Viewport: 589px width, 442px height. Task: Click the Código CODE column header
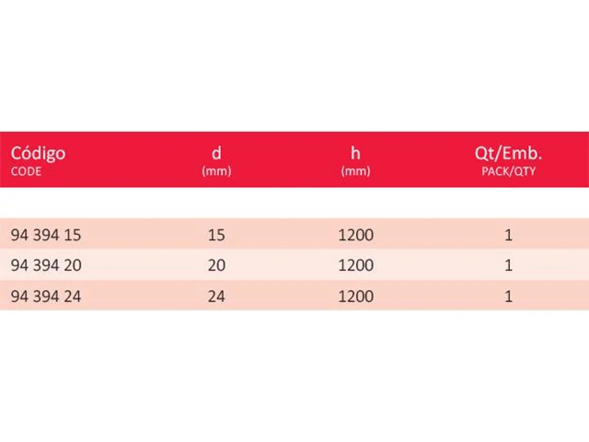point(38,160)
